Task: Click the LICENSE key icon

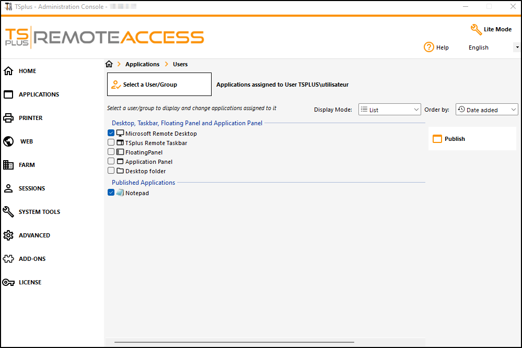Action: pyautogui.click(x=8, y=282)
